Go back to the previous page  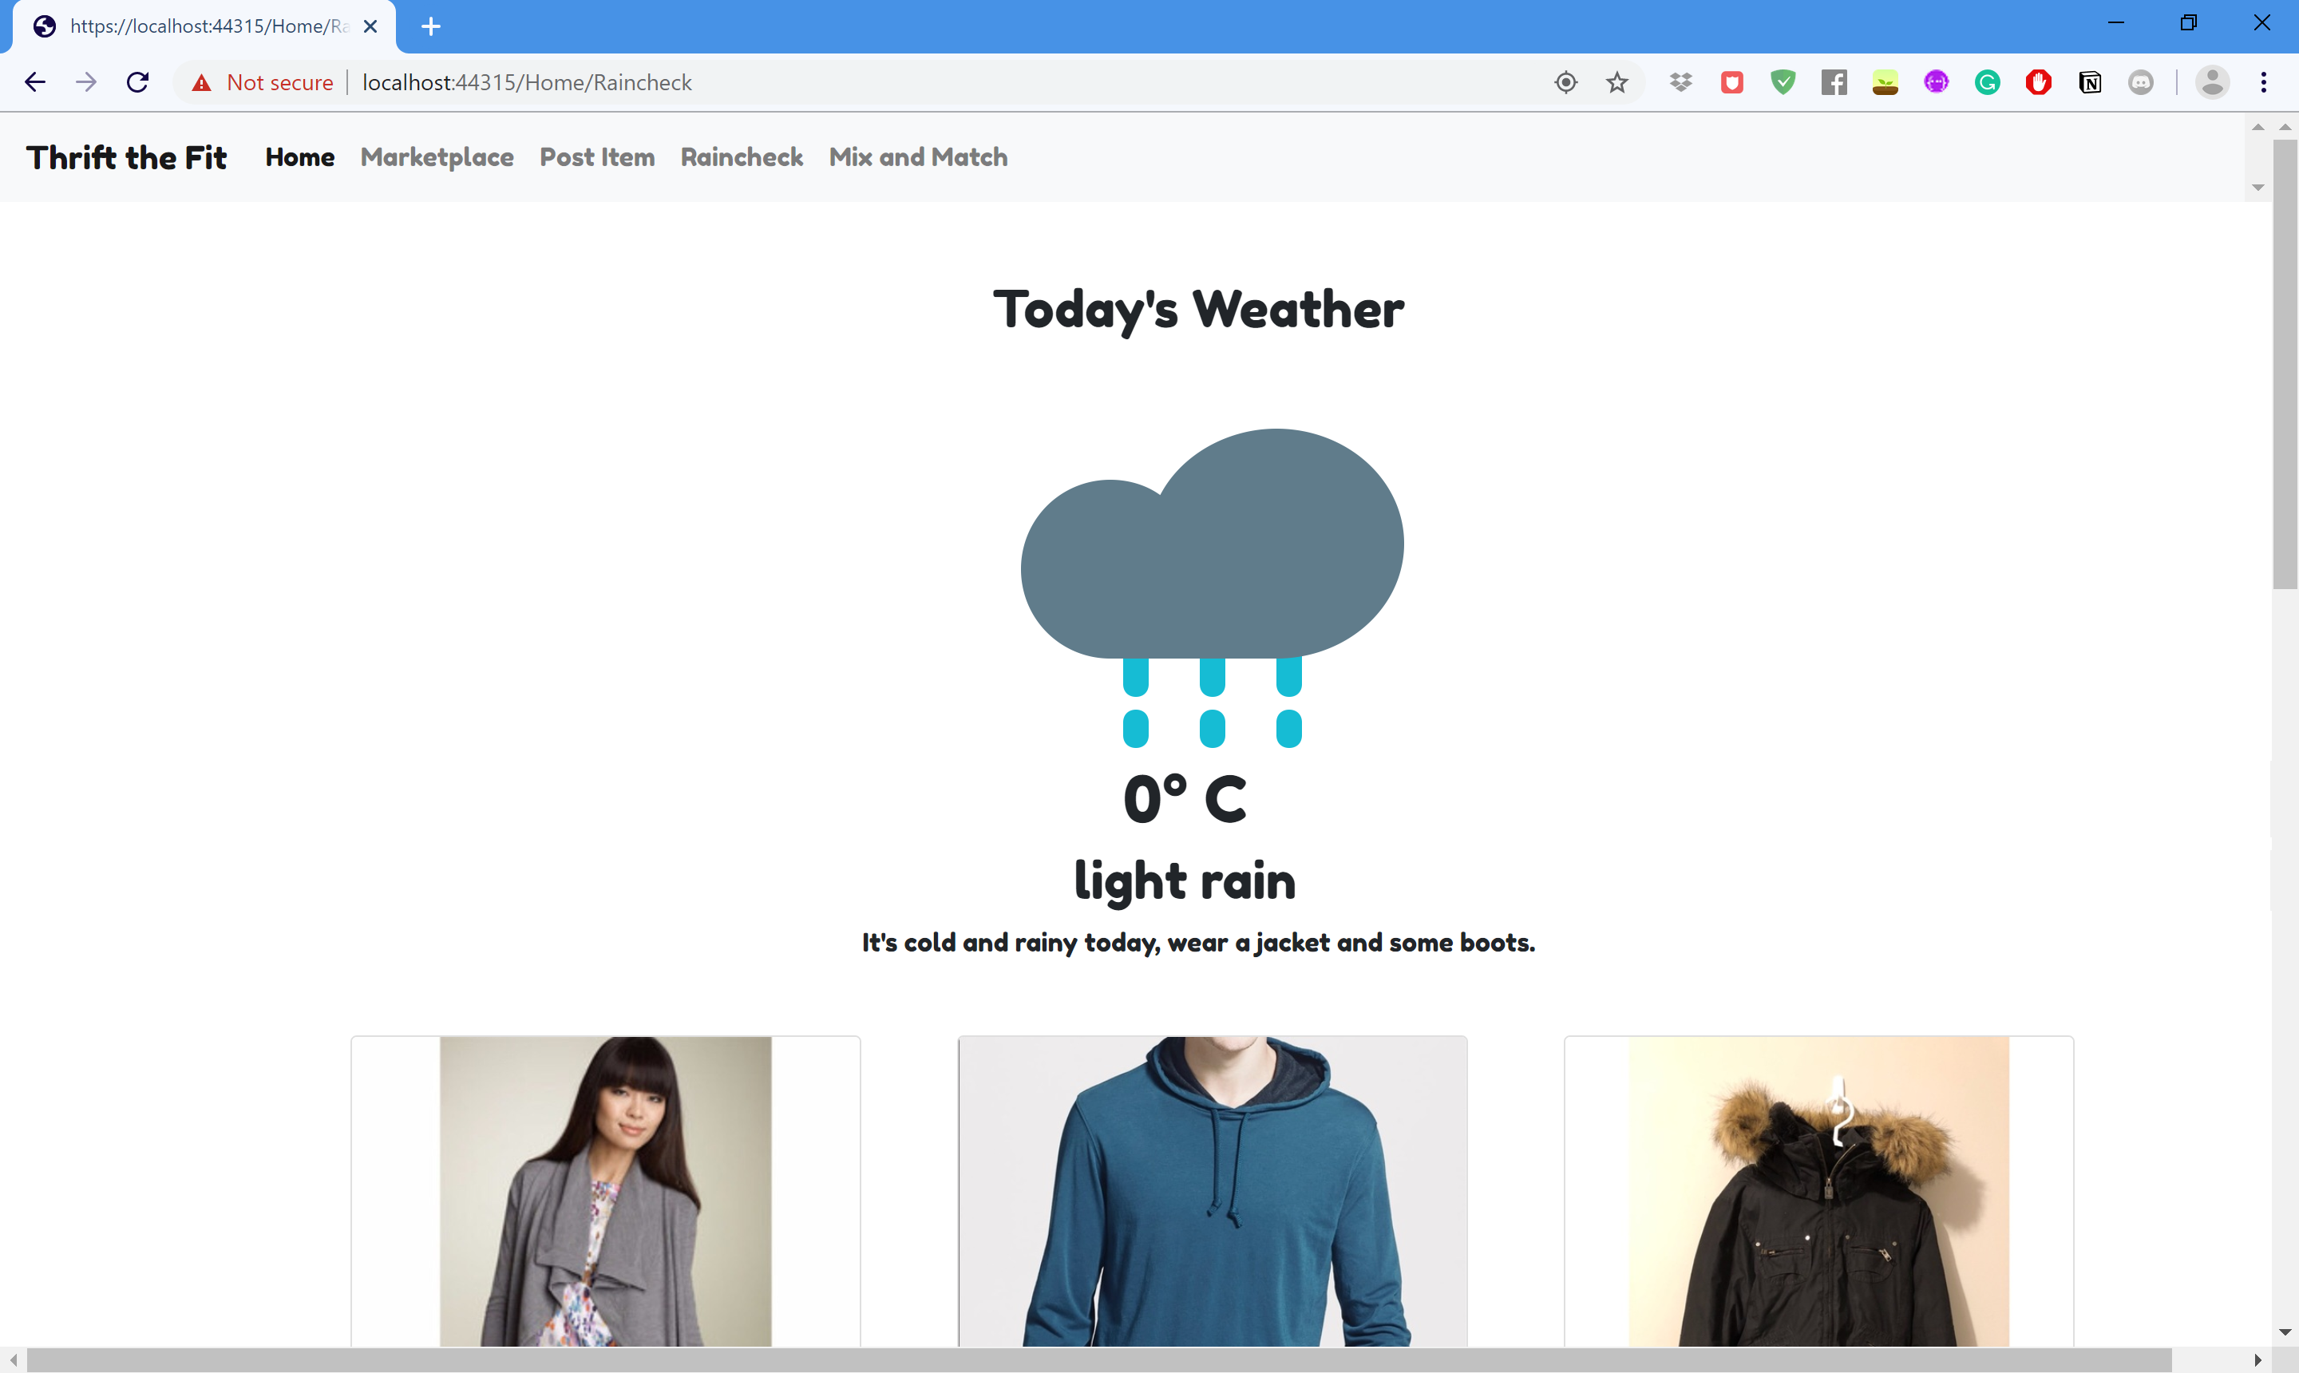[35, 82]
